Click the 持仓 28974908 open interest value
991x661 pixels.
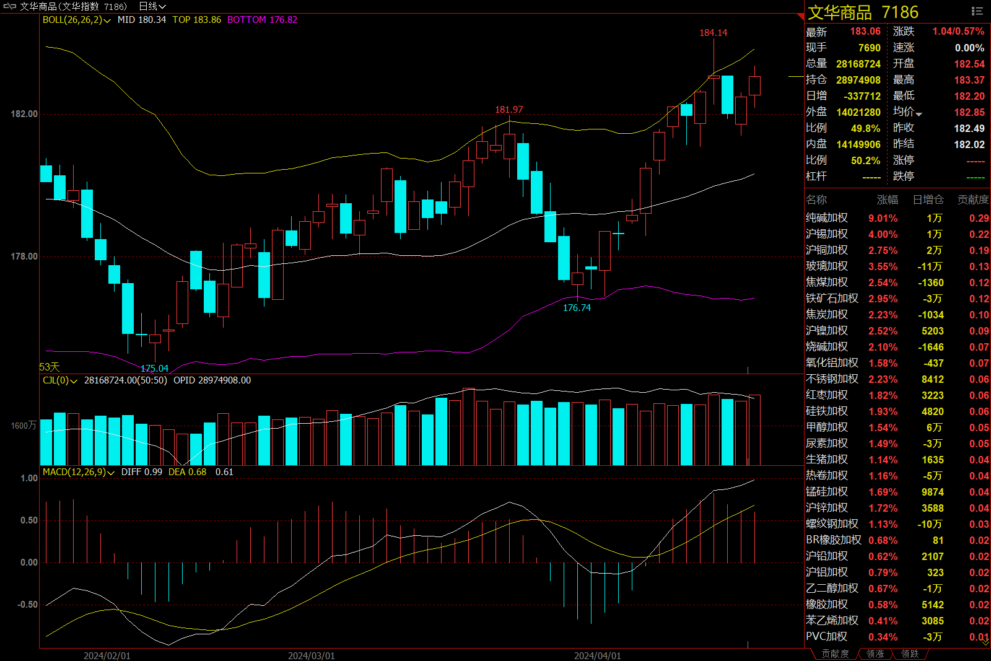click(858, 80)
